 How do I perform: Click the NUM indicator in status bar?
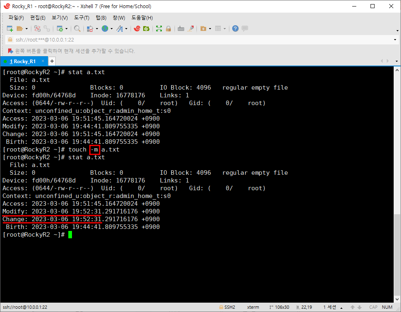(387, 307)
